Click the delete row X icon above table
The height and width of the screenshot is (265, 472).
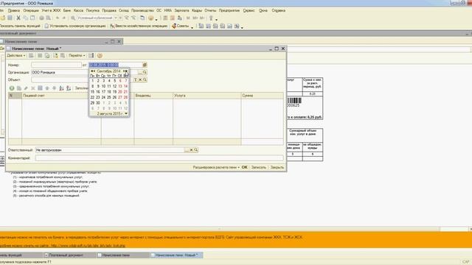[x=33, y=88]
